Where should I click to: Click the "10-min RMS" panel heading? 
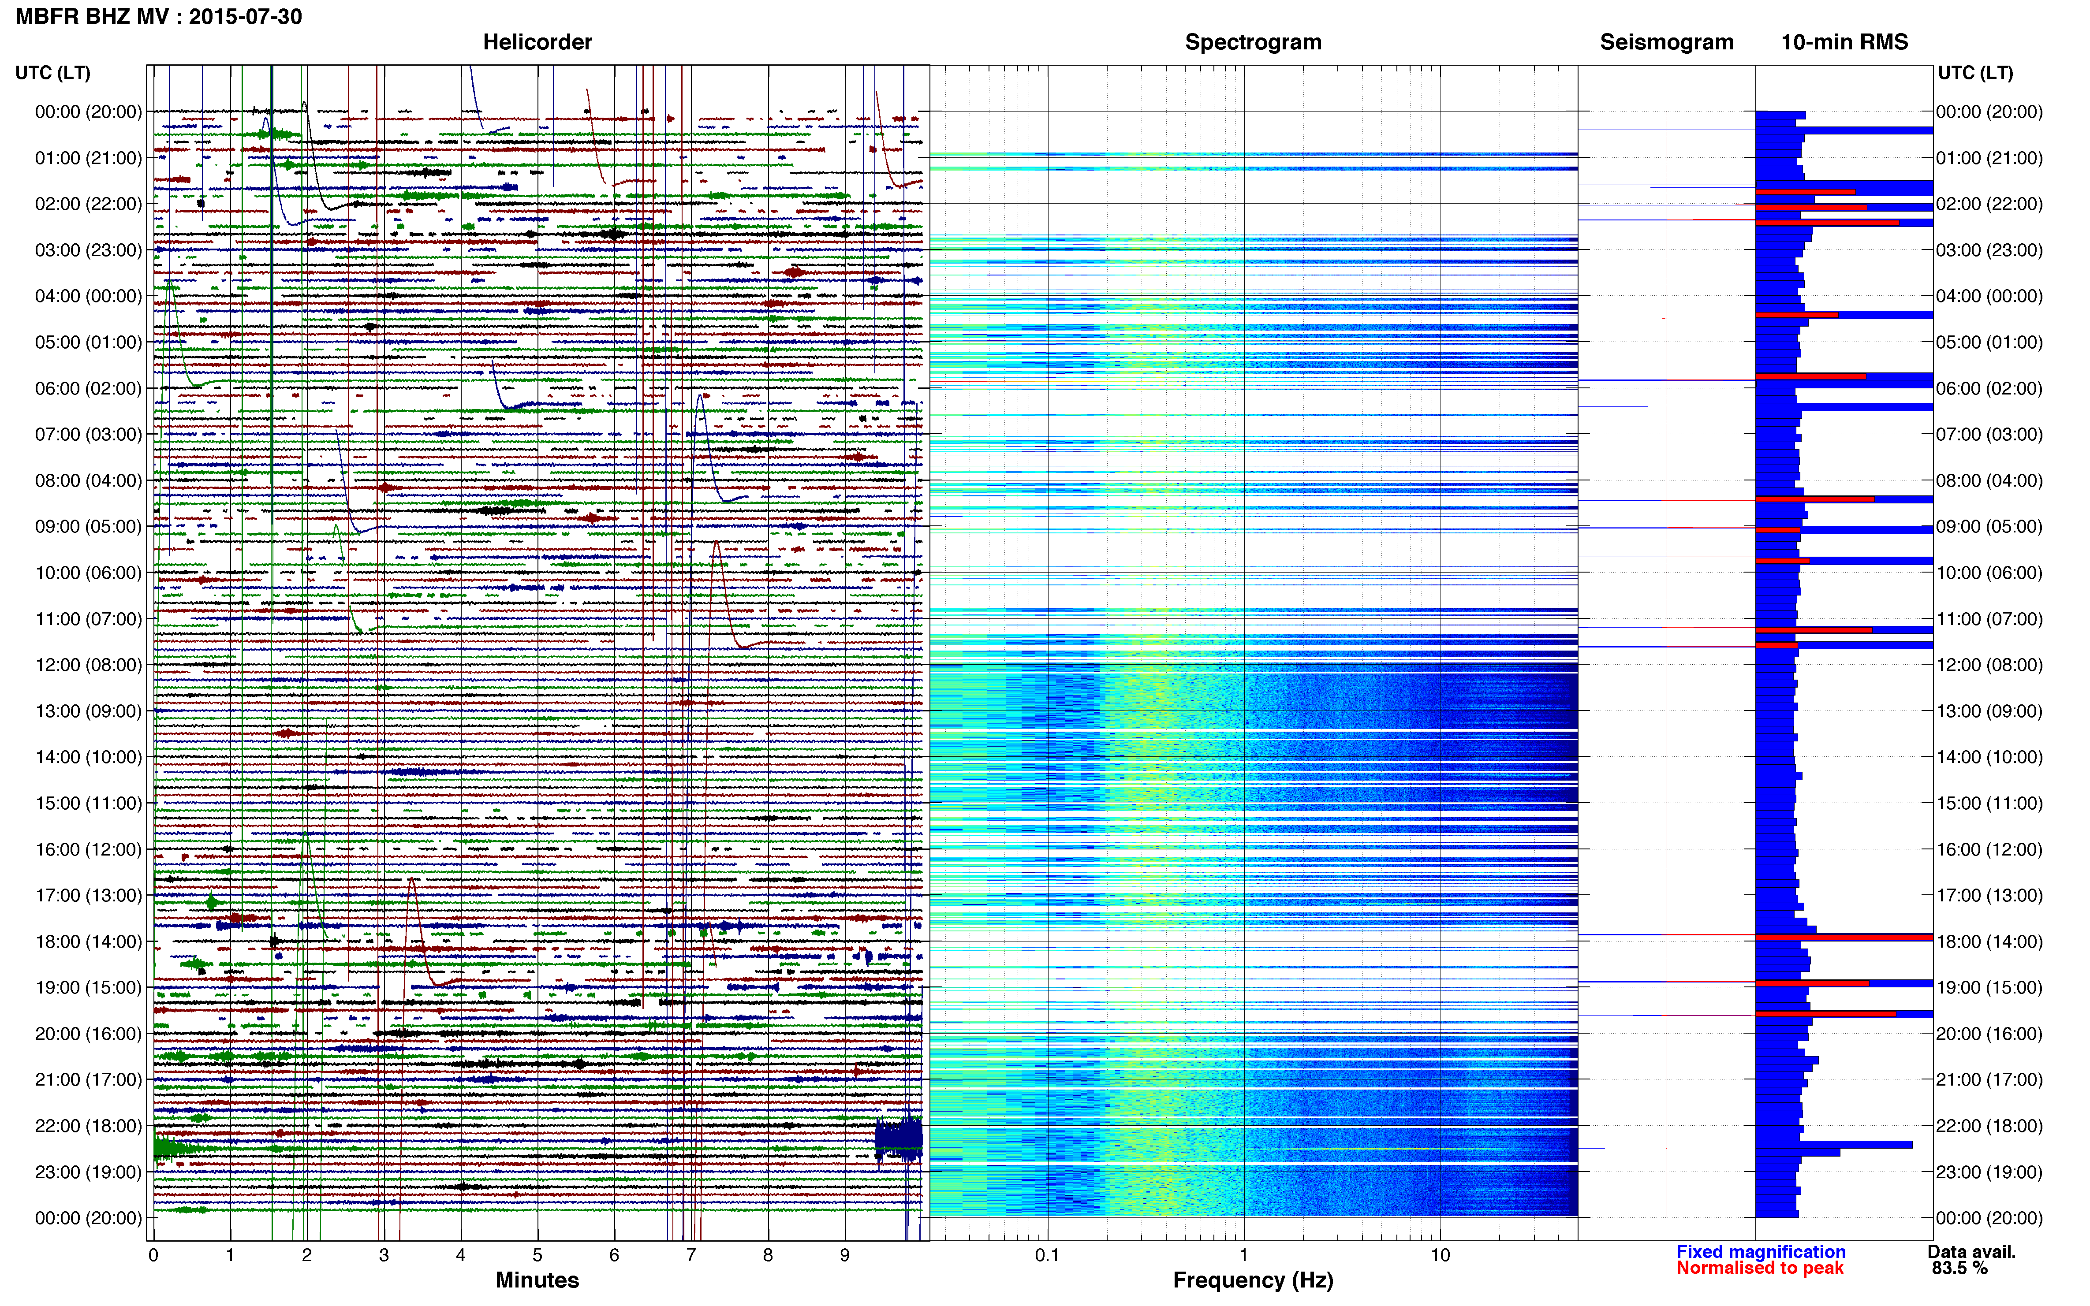click(x=1845, y=41)
